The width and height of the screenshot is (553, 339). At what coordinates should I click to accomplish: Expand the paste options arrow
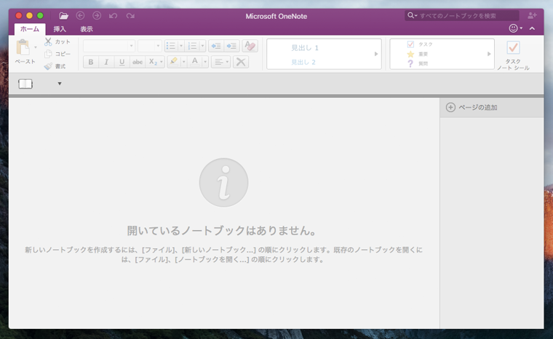[x=35, y=47]
